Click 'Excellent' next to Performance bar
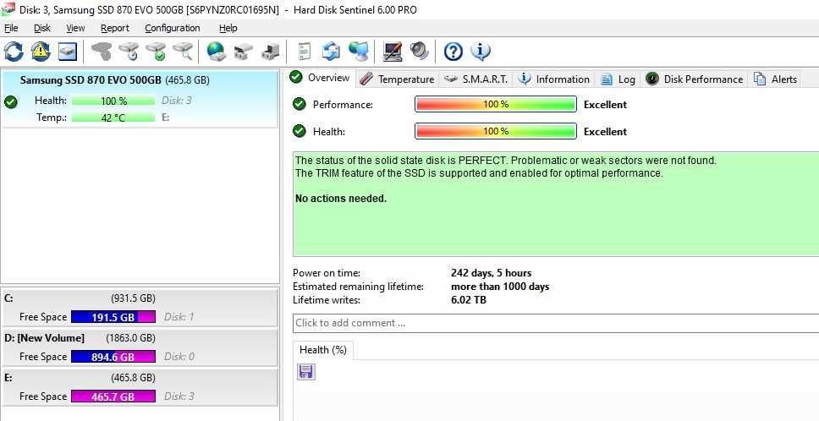 [x=605, y=104]
